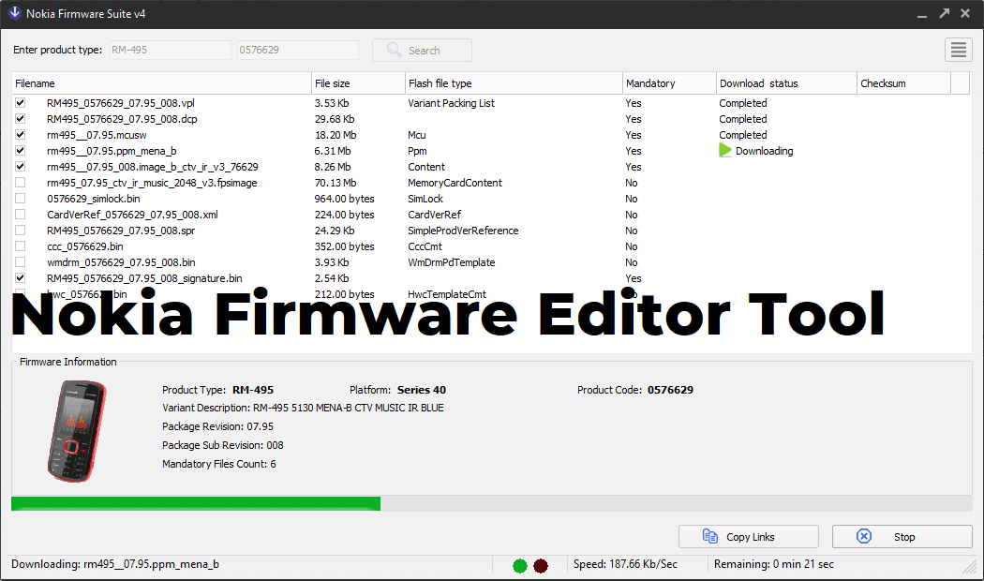This screenshot has height=581, width=984.
Task: Click the Variant Description text line
Action: click(x=303, y=408)
